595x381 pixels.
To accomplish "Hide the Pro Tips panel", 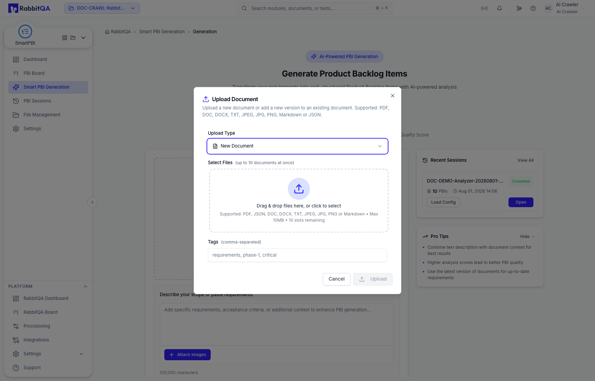I will point(528,237).
